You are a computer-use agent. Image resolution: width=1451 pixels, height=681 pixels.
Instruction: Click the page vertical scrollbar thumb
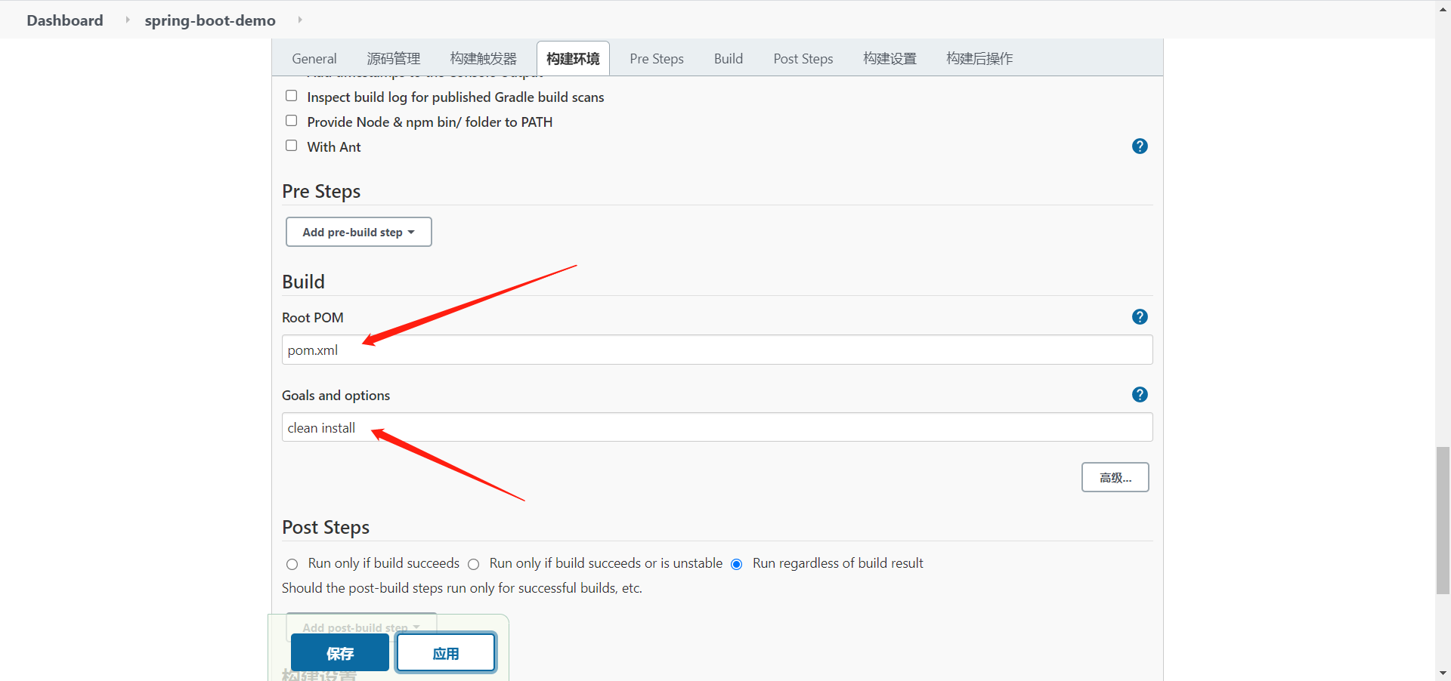click(x=1443, y=521)
